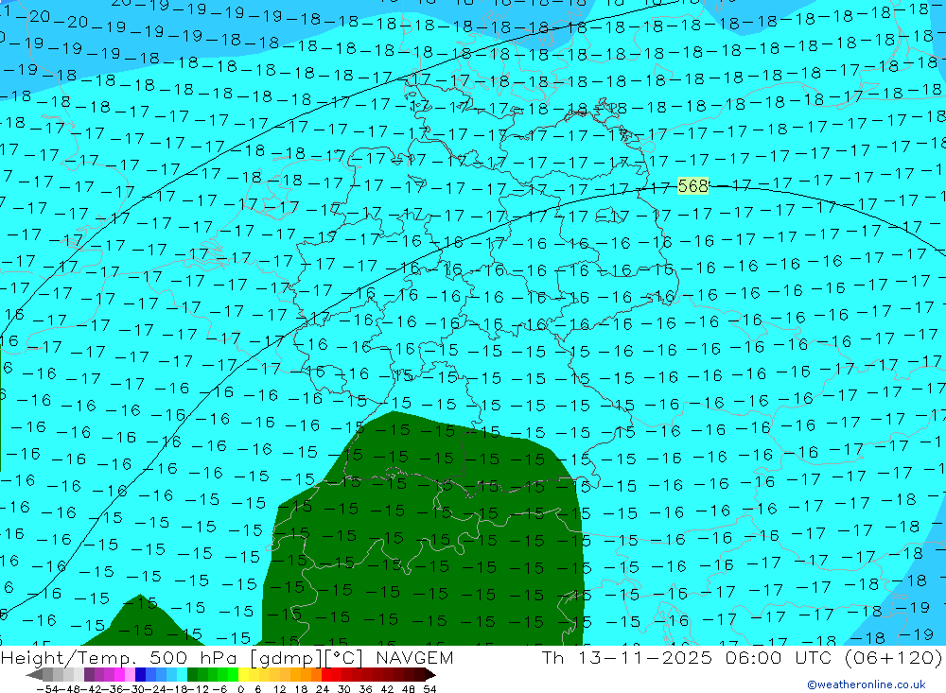Click the legend value 54
This screenshot has height=693, width=946.
coord(429,689)
